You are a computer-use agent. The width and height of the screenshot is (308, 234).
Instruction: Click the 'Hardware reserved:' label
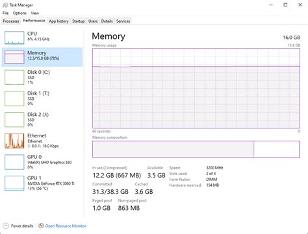click(x=185, y=185)
